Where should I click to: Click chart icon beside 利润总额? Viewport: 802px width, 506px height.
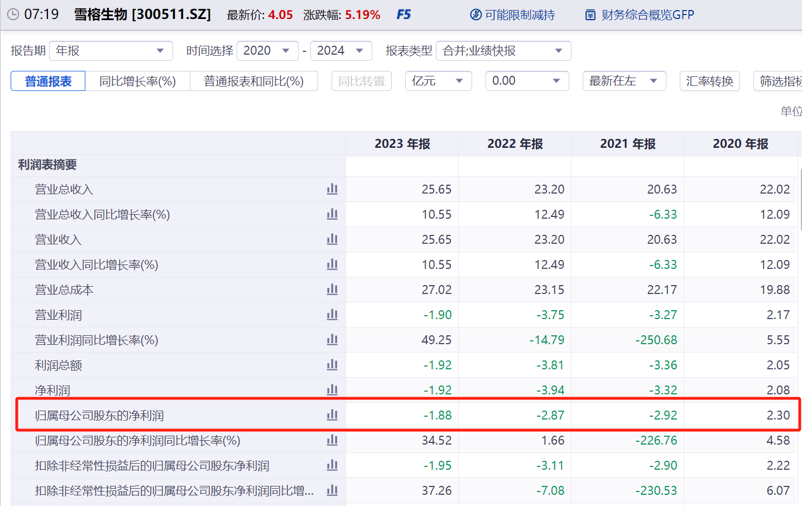(332, 365)
